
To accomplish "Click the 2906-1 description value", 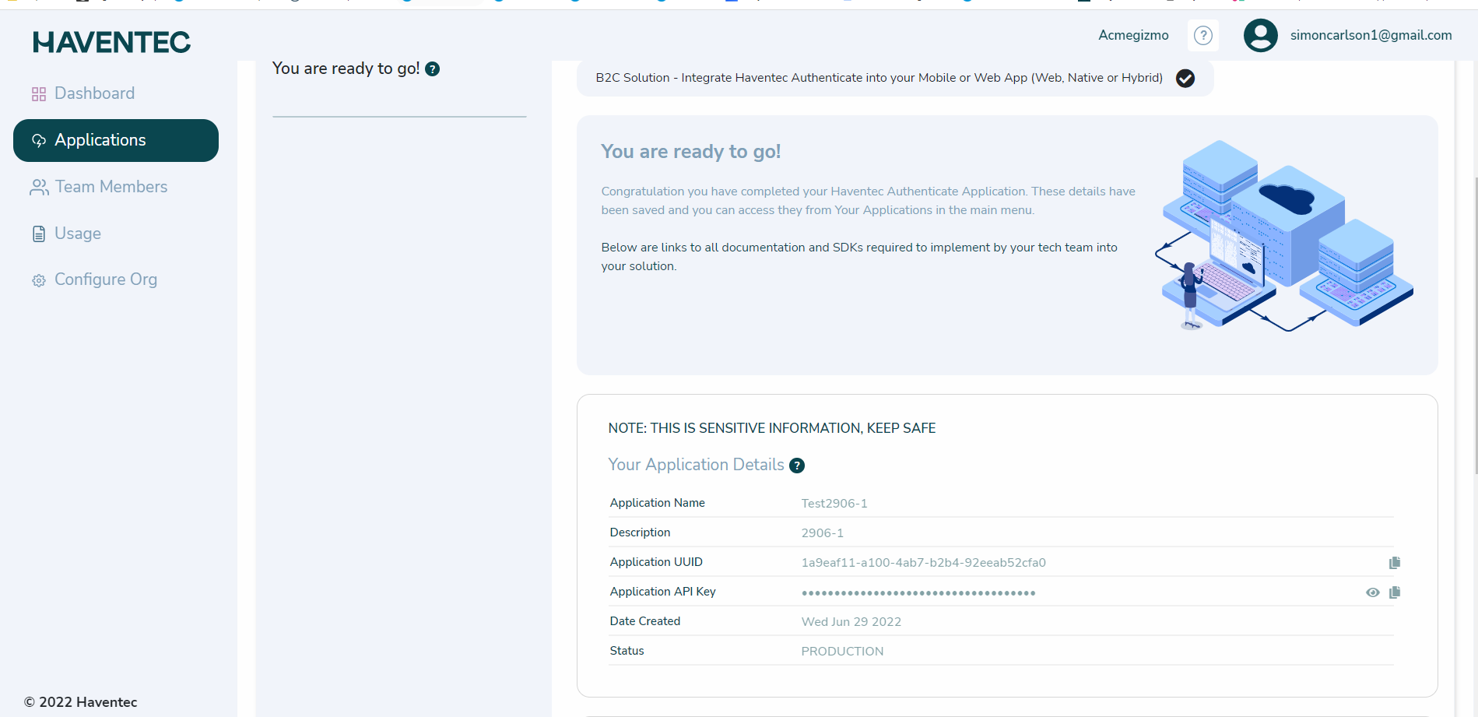I will [823, 533].
